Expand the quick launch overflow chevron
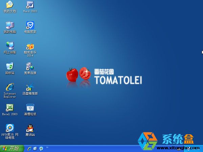Image resolution: width=203 pixels, height=152 pixels. point(47,147)
